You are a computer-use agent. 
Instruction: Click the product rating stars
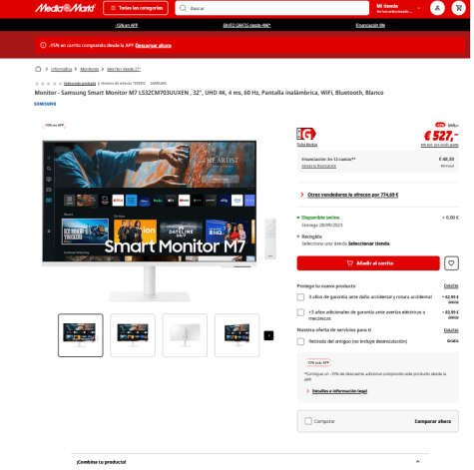[49, 83]
